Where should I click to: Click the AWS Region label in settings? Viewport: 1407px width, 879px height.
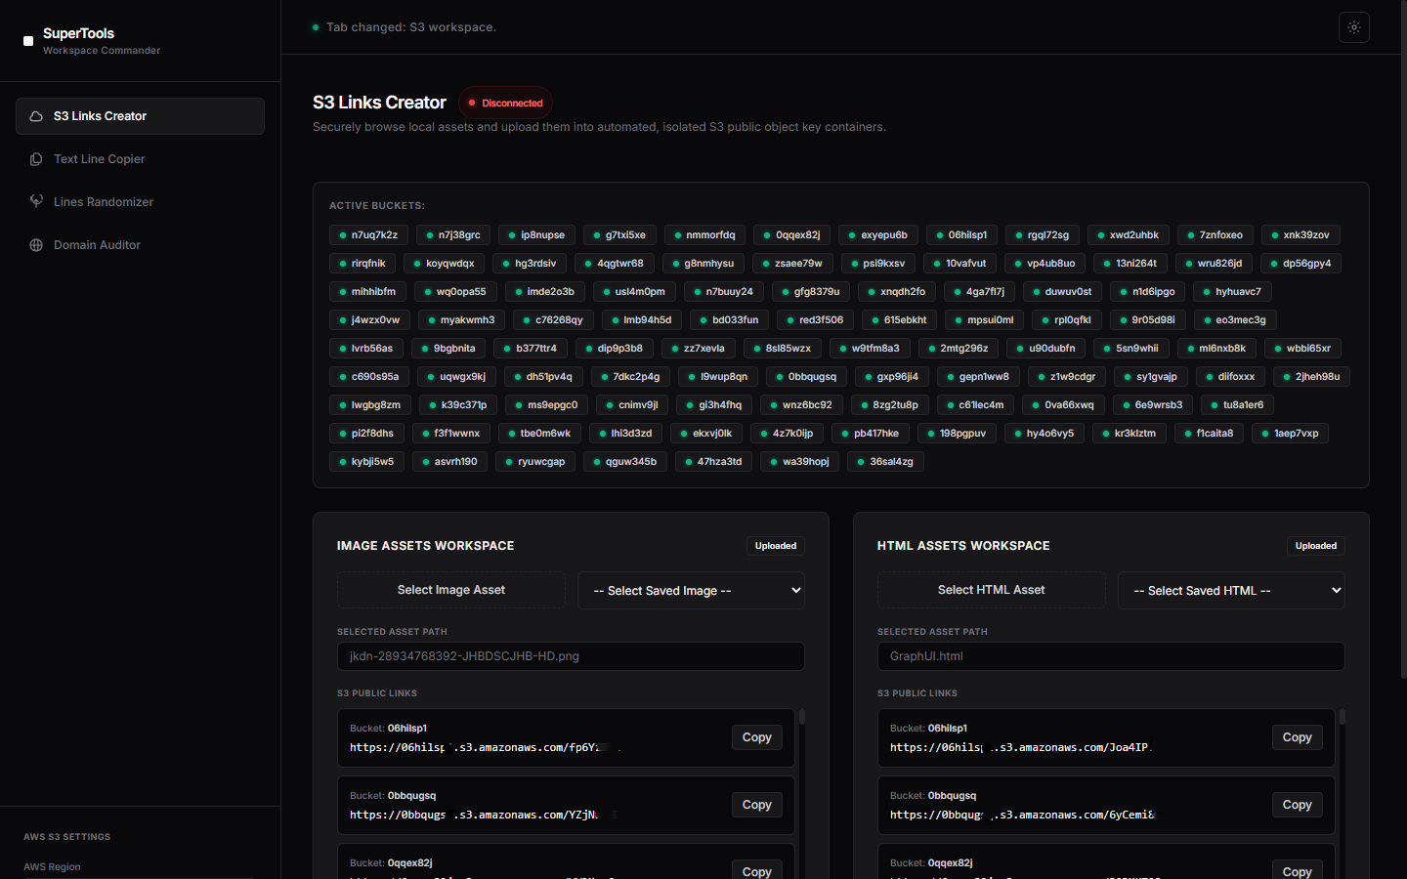(52, 867)
